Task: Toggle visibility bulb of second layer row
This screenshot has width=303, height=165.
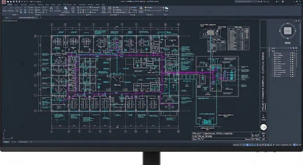Action: click(x=292, y=55)
